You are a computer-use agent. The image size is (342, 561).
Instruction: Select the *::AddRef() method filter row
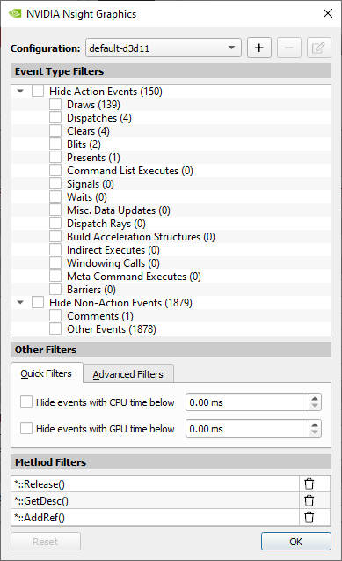pyautogui.click(x=156, y=517)
